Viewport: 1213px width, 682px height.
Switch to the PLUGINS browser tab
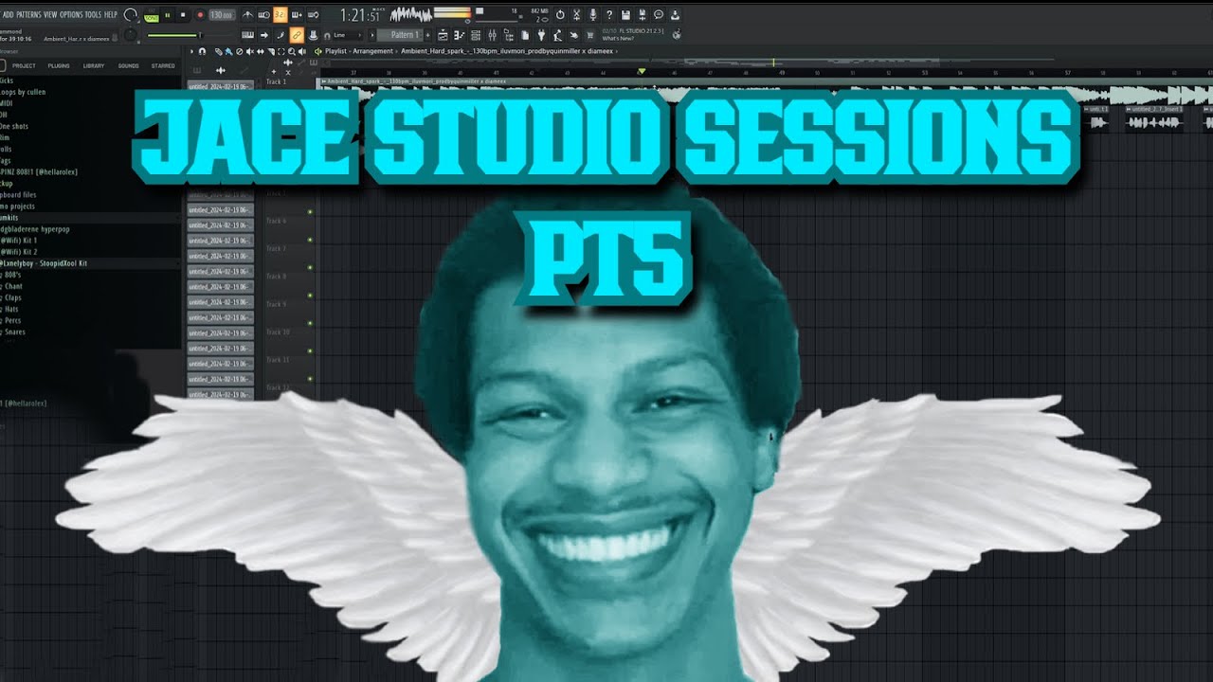pos(59,65)
